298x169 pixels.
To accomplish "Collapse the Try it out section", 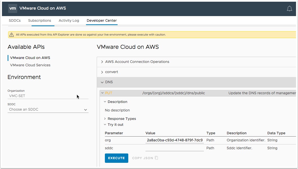I will pos(114,125).
